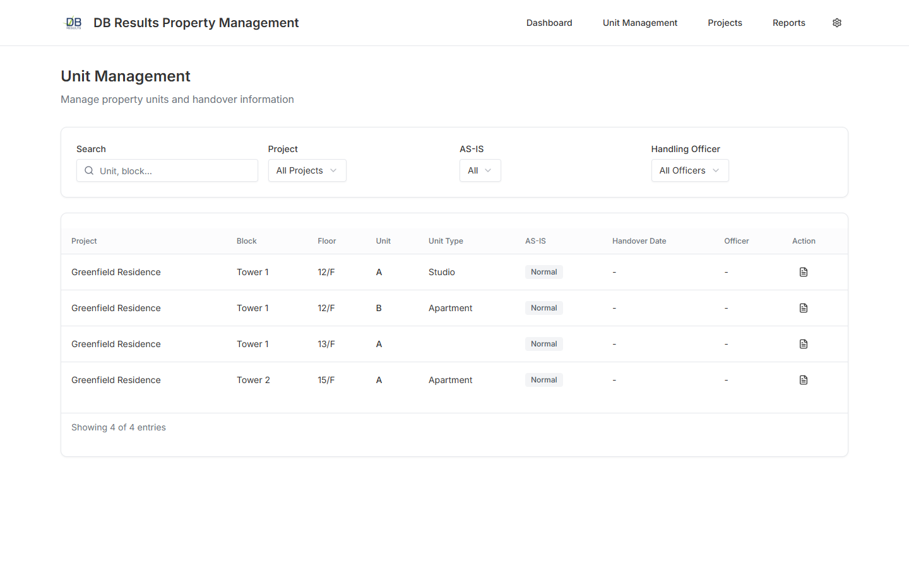Screen dimensions: 909x568
Task: Click the Unit column header
Action: point(383,241)
